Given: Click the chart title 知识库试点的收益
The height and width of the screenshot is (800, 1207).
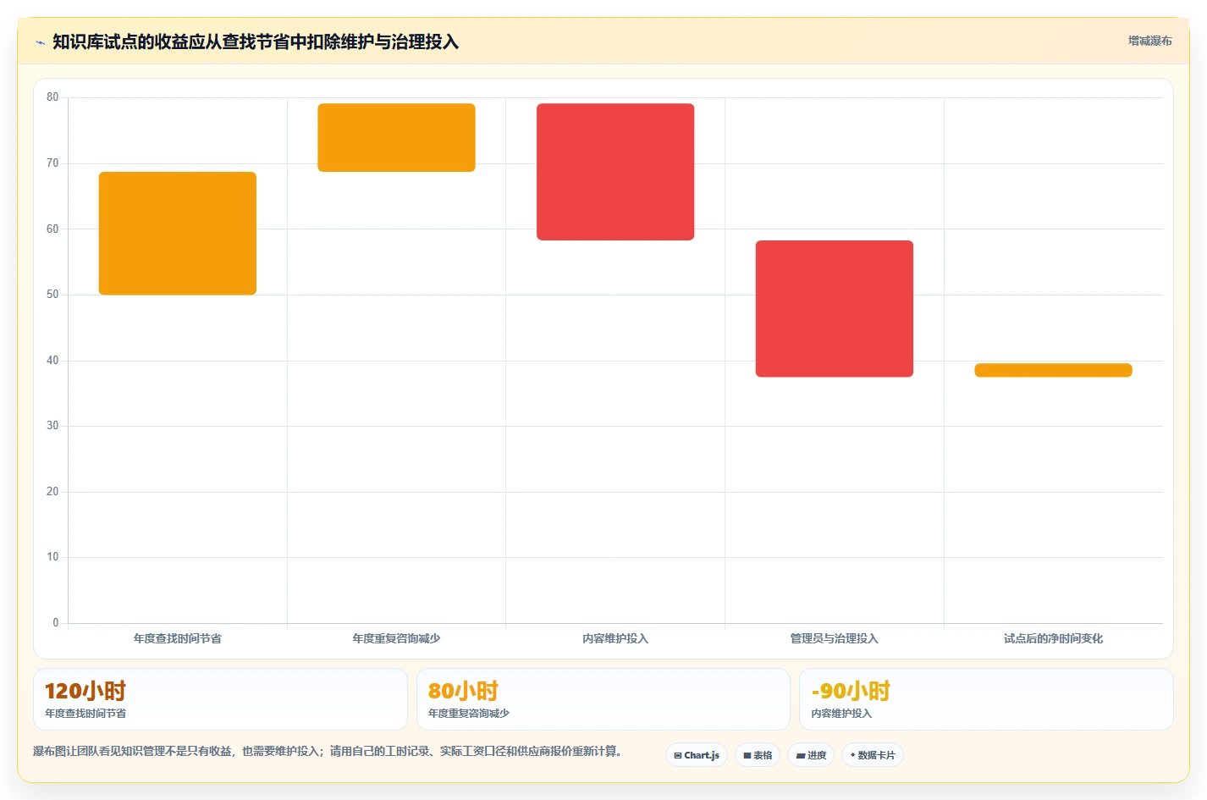Looking at the screenshot, I should (256, 41).
